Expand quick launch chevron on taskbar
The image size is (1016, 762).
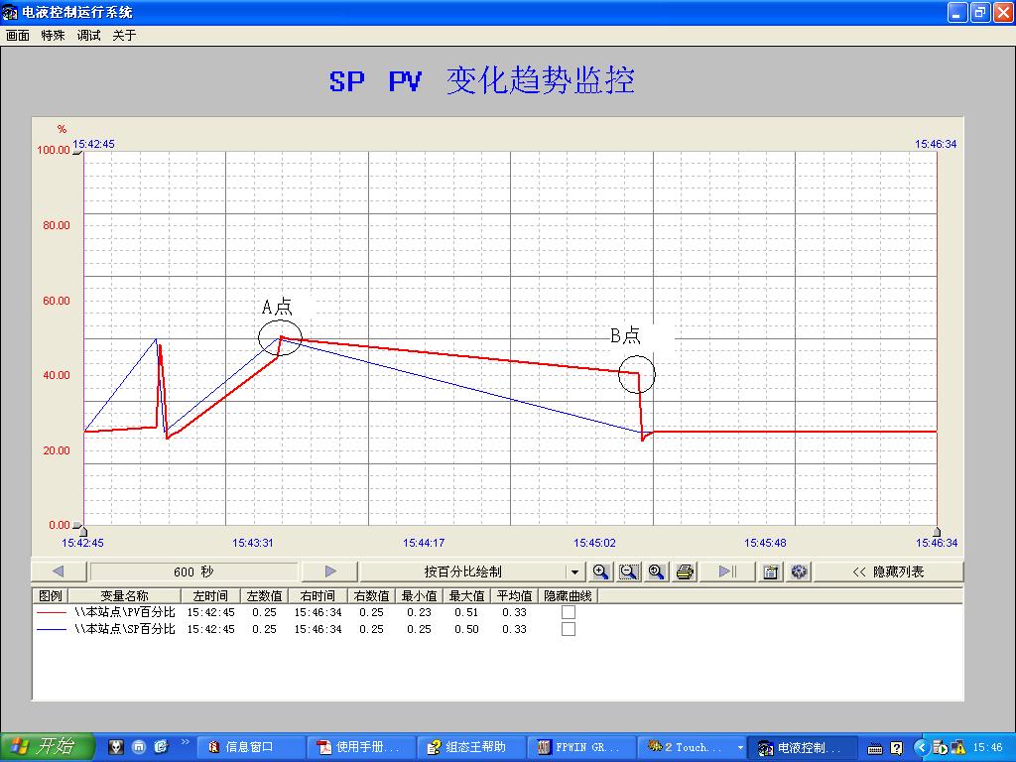click(185, 742)
